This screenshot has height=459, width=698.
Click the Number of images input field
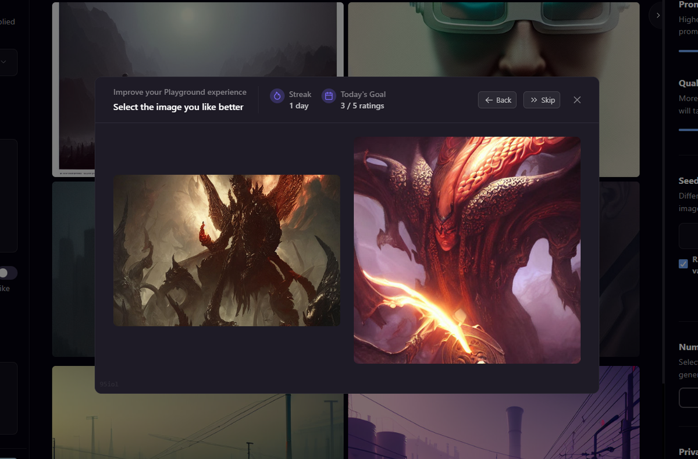click(x=689, y=397)
